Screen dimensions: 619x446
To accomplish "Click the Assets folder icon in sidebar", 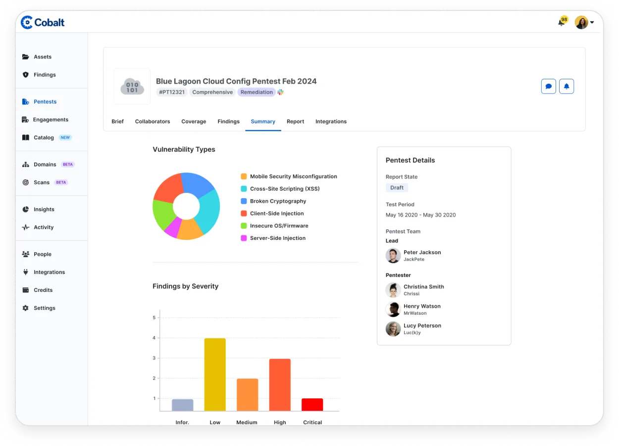I will point(26,57).
